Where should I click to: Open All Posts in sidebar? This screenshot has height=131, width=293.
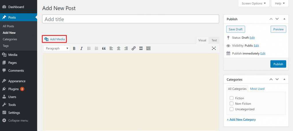[8, 26]
